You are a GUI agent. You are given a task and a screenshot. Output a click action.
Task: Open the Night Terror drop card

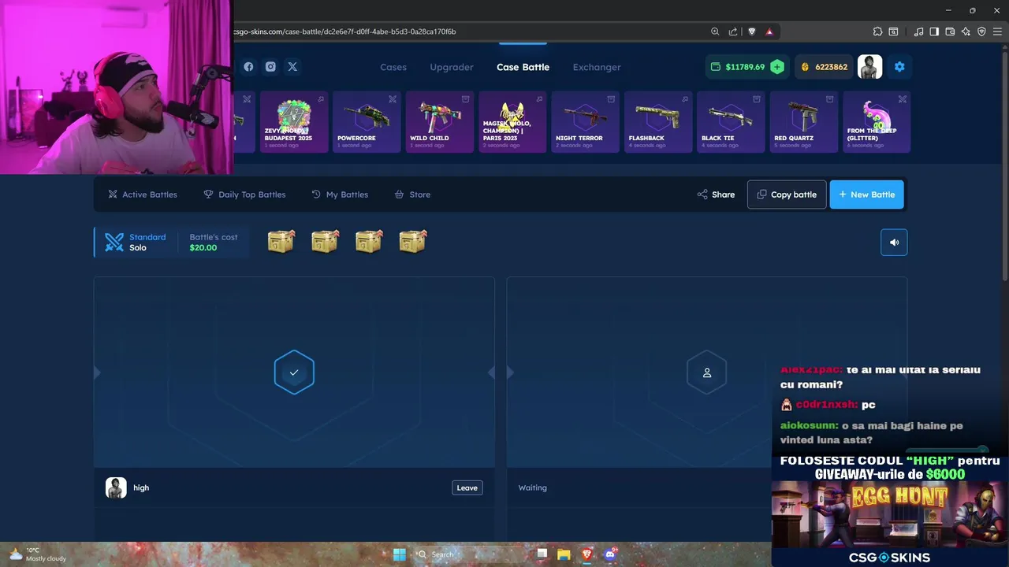(585, 122)
